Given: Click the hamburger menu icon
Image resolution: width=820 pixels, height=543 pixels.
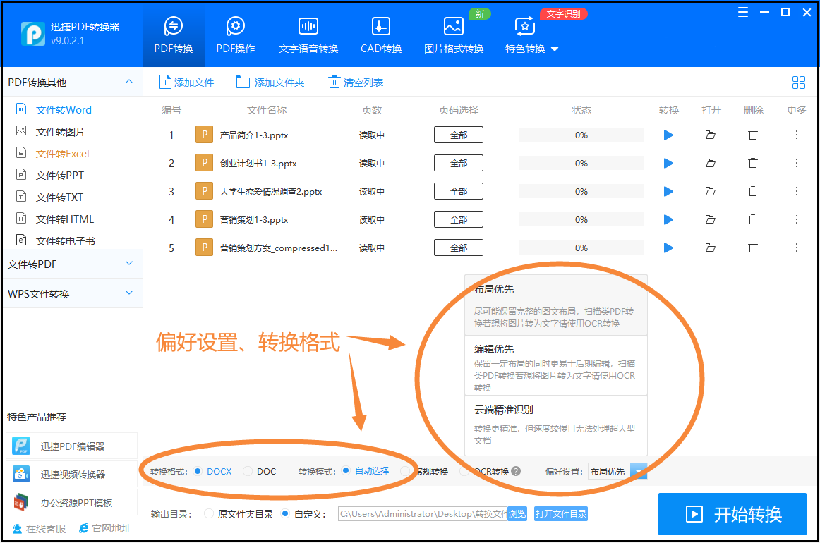Looking at the screenshot, I should [742, 13].
